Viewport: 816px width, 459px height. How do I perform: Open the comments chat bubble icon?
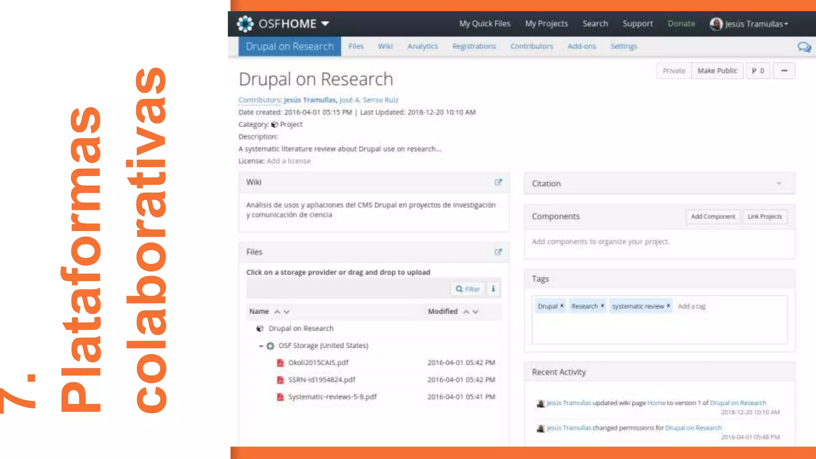(x=804, y=47)
